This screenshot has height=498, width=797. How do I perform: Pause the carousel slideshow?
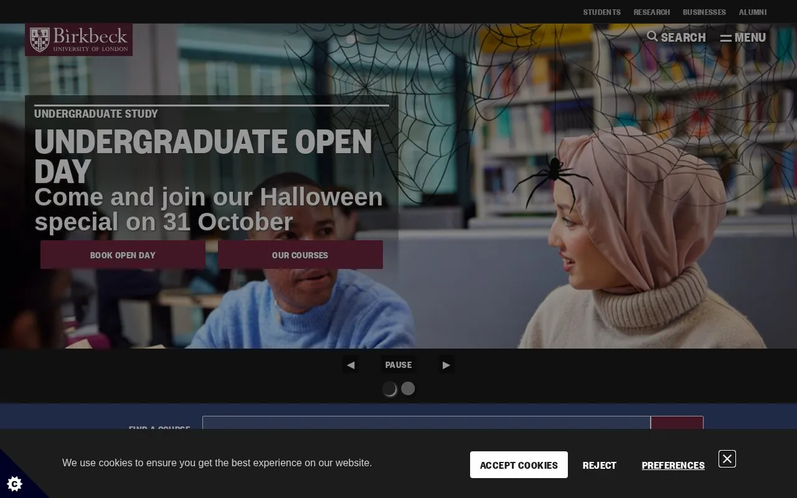coord(398,365)
